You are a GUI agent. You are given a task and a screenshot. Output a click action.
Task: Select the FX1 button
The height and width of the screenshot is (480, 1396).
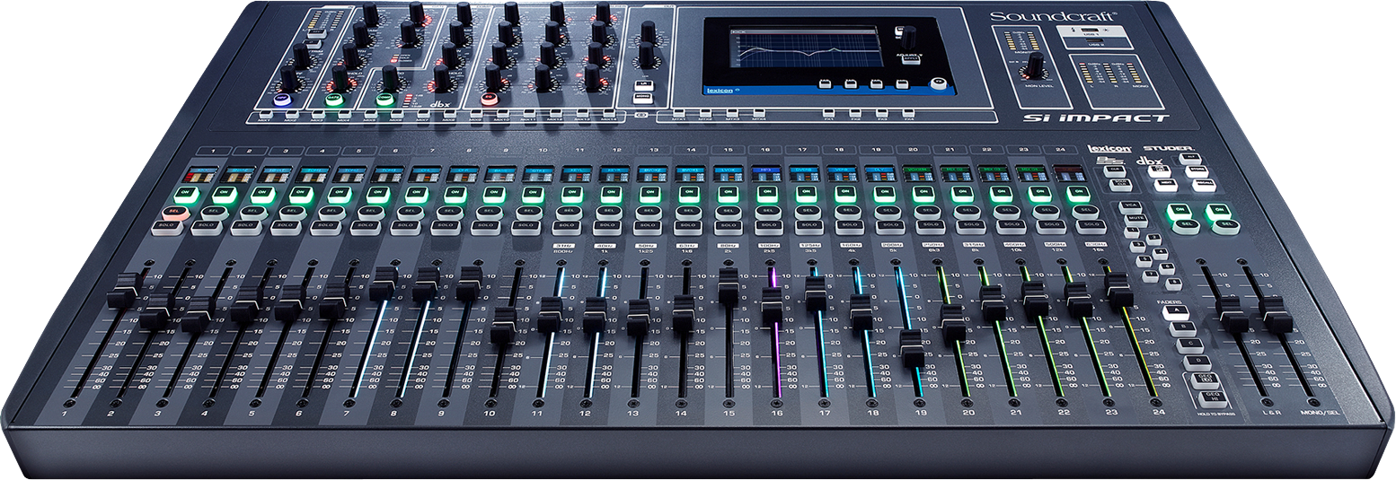(829, 114)
